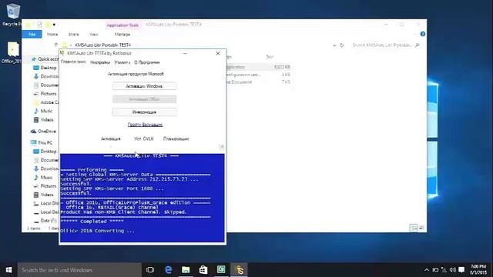Click the clock in the taskbar
Viewport: 493px width, 277px height.
click(478, 270)
